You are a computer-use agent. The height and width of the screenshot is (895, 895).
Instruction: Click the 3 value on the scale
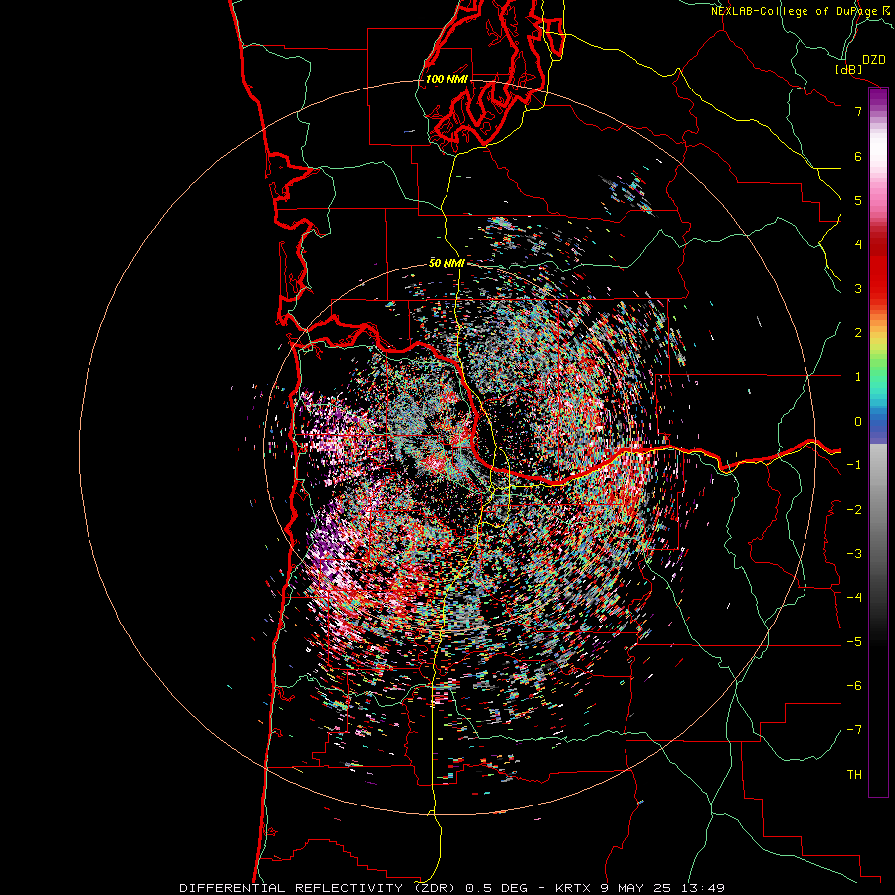point(858,288)
